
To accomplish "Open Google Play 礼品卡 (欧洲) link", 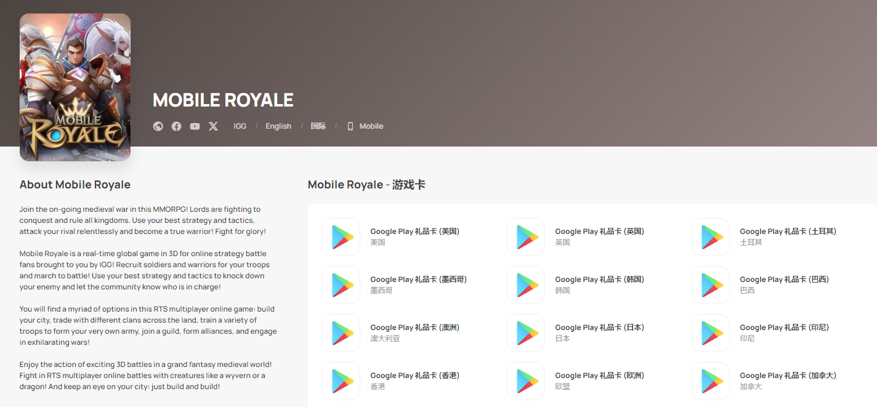I will click(600, 376).
